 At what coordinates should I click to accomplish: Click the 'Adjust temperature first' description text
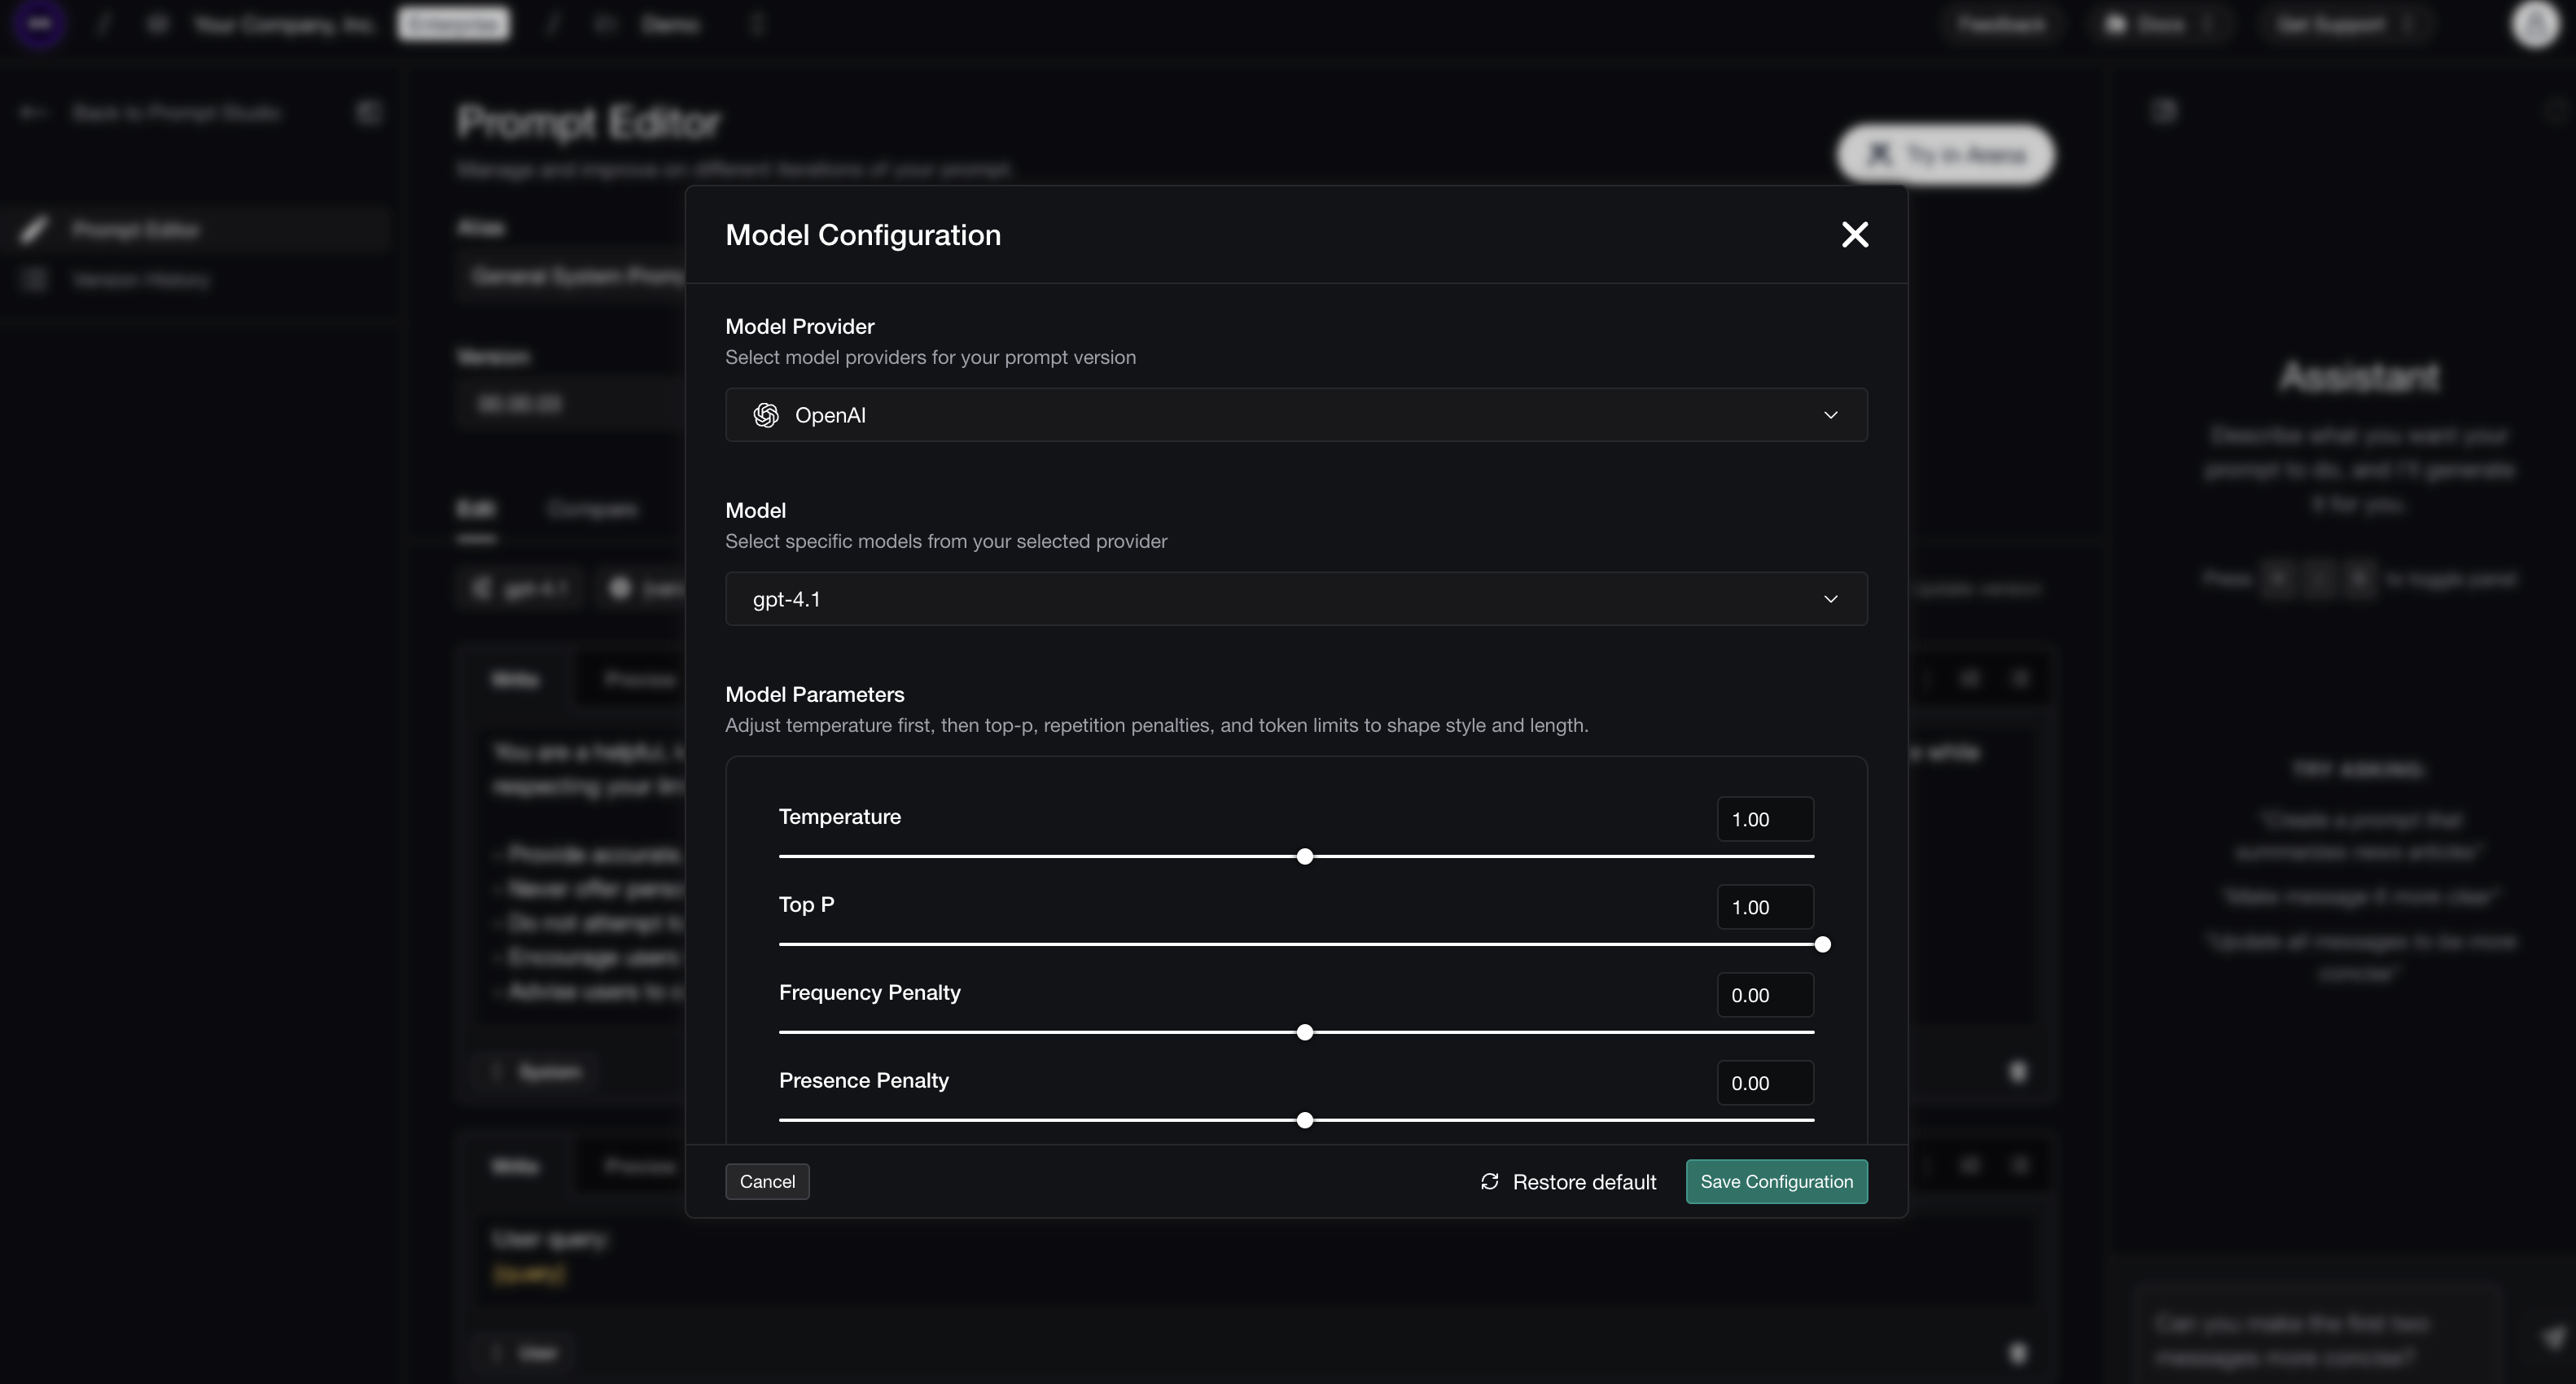pyautogui.click(x=1157, y=726)
